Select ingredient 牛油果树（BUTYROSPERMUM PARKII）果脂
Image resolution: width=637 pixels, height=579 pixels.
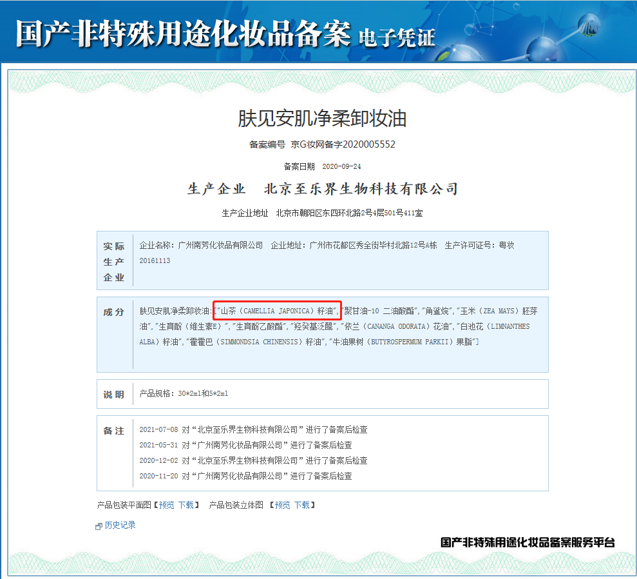coord(402,342)
